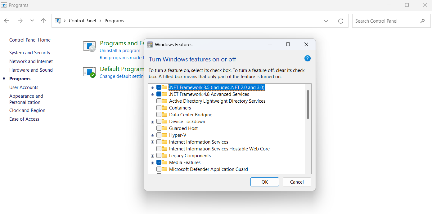Open Ease of Access category

pyautogui.click(x=24, y=119)
